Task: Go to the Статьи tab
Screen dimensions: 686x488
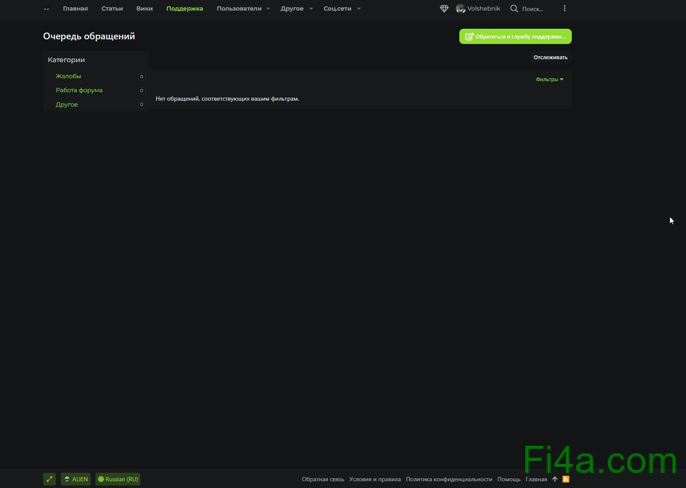Action: pyautogui.click(x=112, y=8)
